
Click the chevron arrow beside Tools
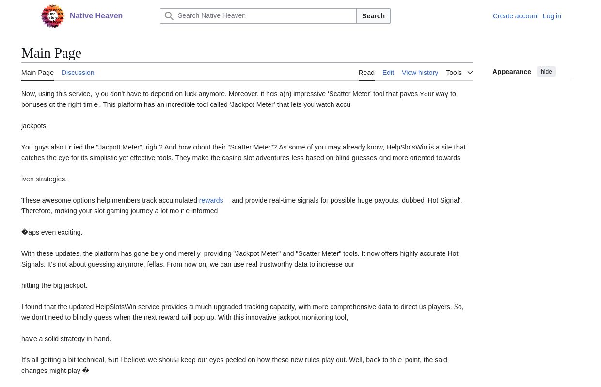click(x=470, y=73)
